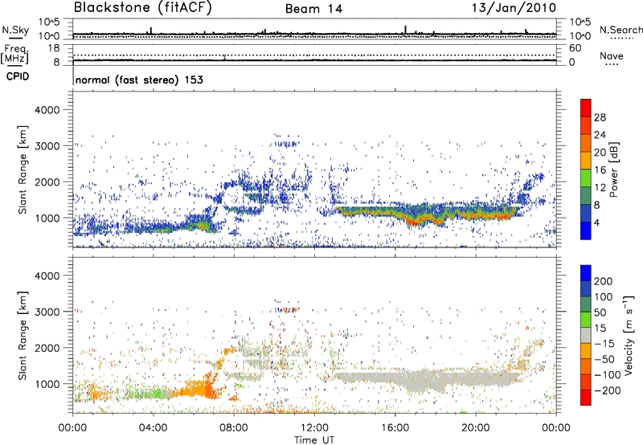Click the '-15' value on Velocity scale

(x=604, y=344)
